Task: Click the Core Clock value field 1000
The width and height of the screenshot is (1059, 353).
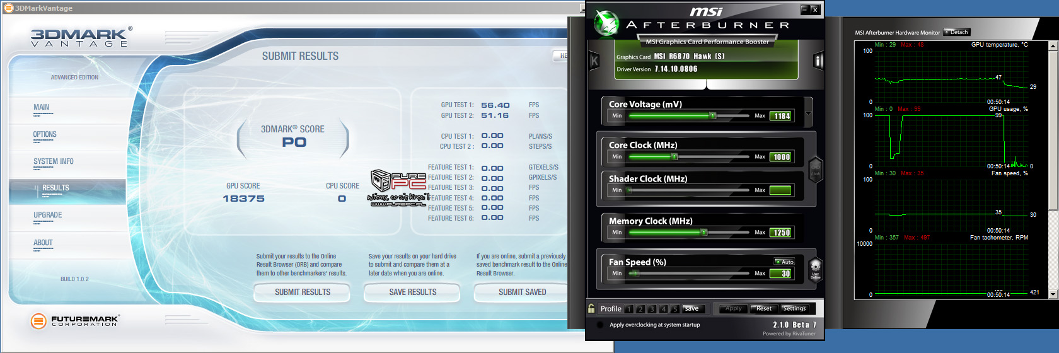Action: 782,157
